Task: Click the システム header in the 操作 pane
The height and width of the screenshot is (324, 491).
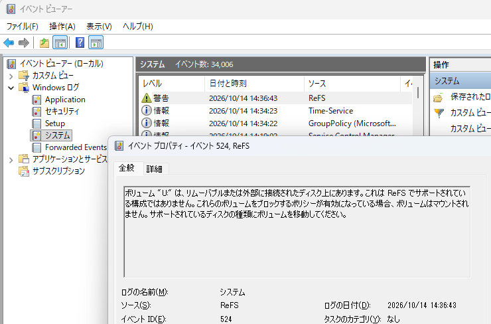Action: [460, 81]
